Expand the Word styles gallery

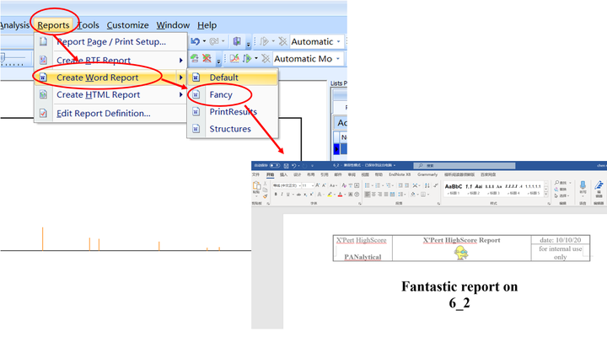coord(546,195)
